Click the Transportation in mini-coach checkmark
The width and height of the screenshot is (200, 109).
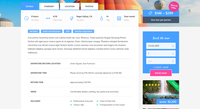pos(97,105)
